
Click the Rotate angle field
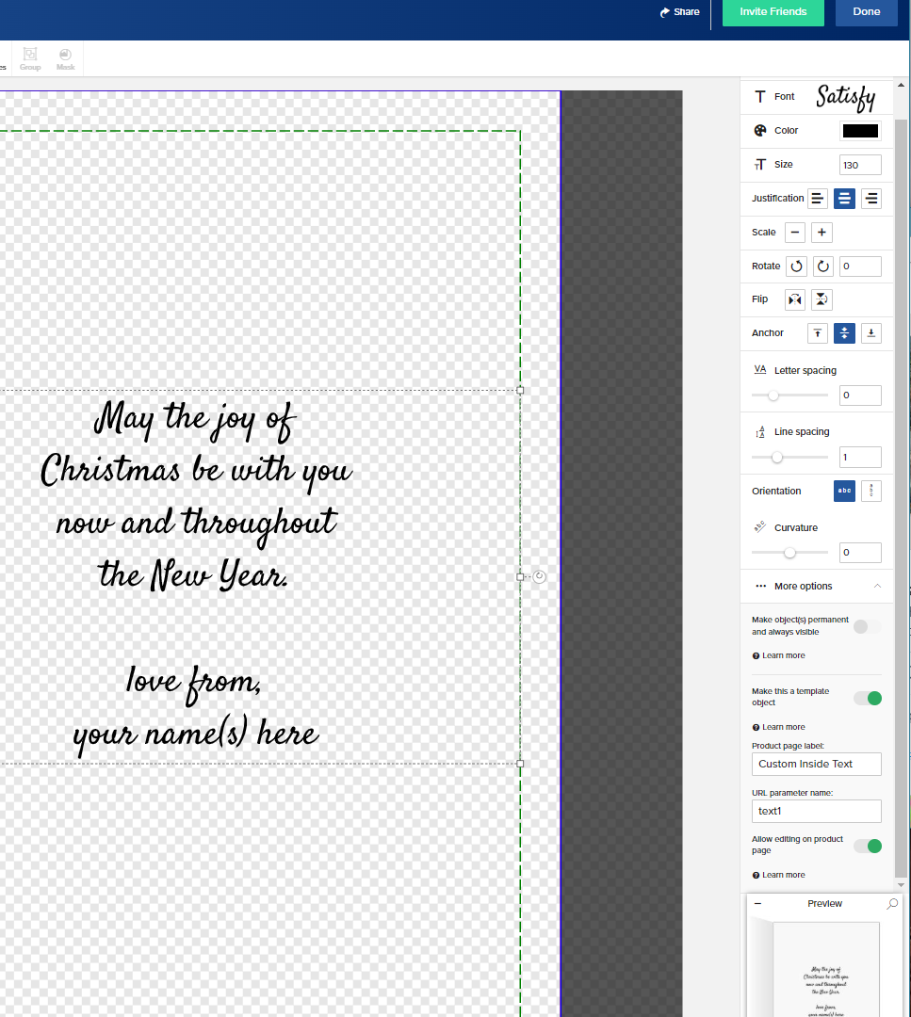pyautogui.click(x=860, y=266)
